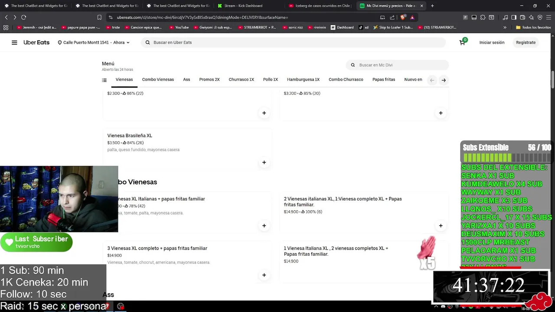Image resolution: width=555 pixels, height=312 pixels.
Task: Go back in browser history
Action: pos(6,17)
